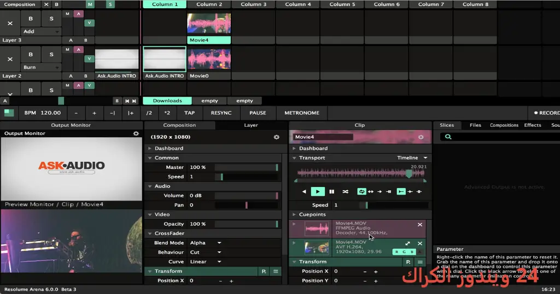Viewport: 560px width, 294px height.
Task: Click the arrow-with-center-dot playhead mode icon
Action: (x=410, y=192)
